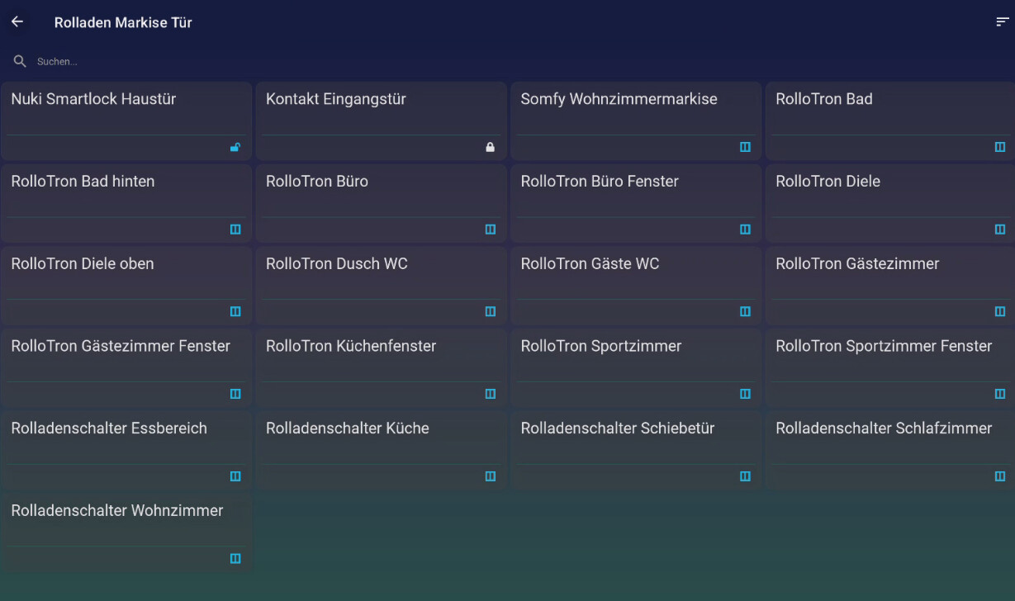Click the RolloTron Bad shutter icon

point(999,147)
